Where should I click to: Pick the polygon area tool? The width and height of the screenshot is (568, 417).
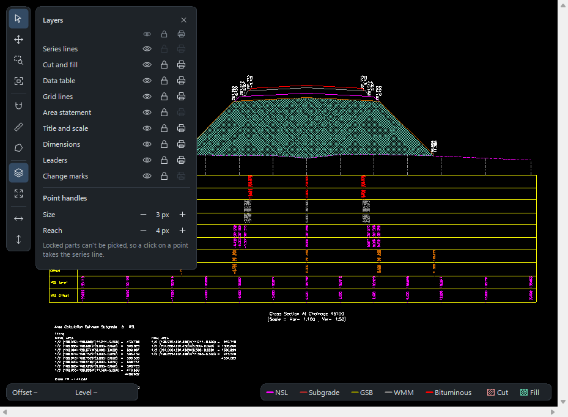(18, 148)
